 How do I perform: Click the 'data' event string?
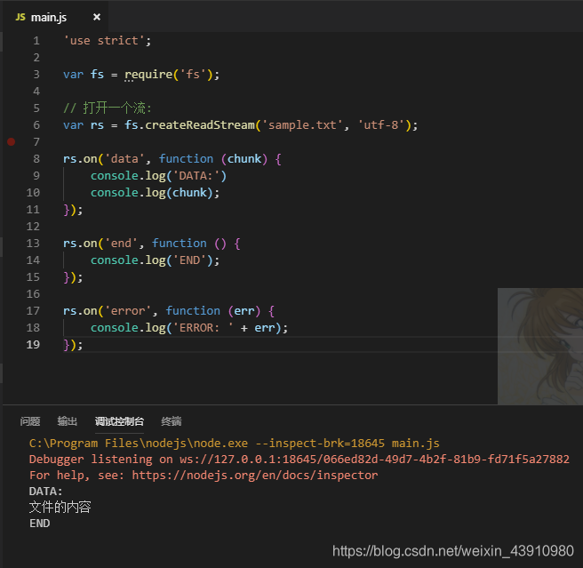pos(124,159)
